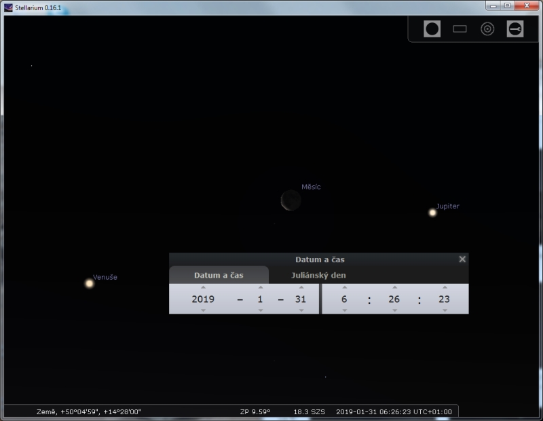The width and height of the screenshot is (543, 421).
Task: Toggle the ocular view icon
Action: coord(432,29)
